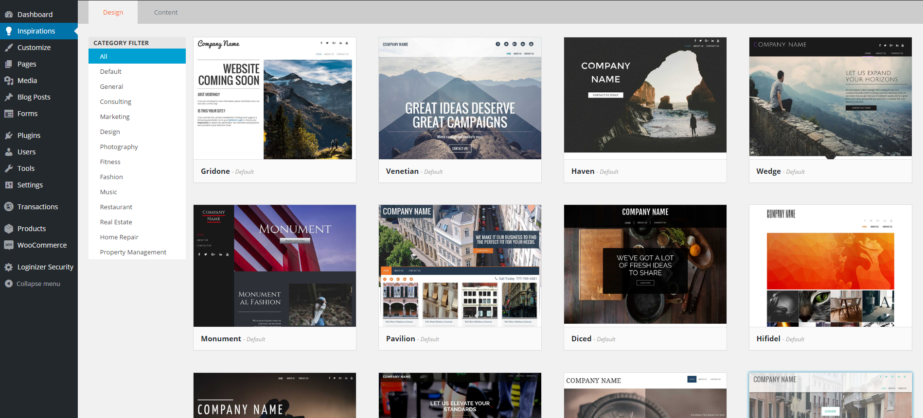The image size is (923, 418).
Task: Select the Hifidel theme thumbnail
Action: [831, 266]
